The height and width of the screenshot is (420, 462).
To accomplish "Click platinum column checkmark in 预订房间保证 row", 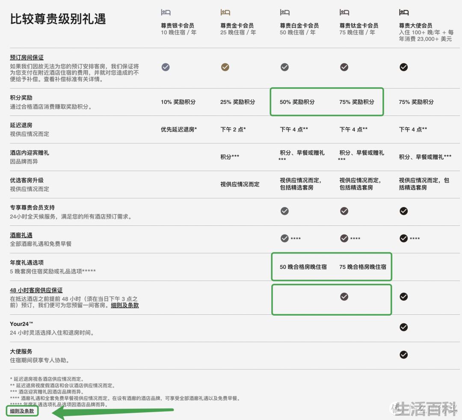I will pyautogui.click(x=284, y=67).
